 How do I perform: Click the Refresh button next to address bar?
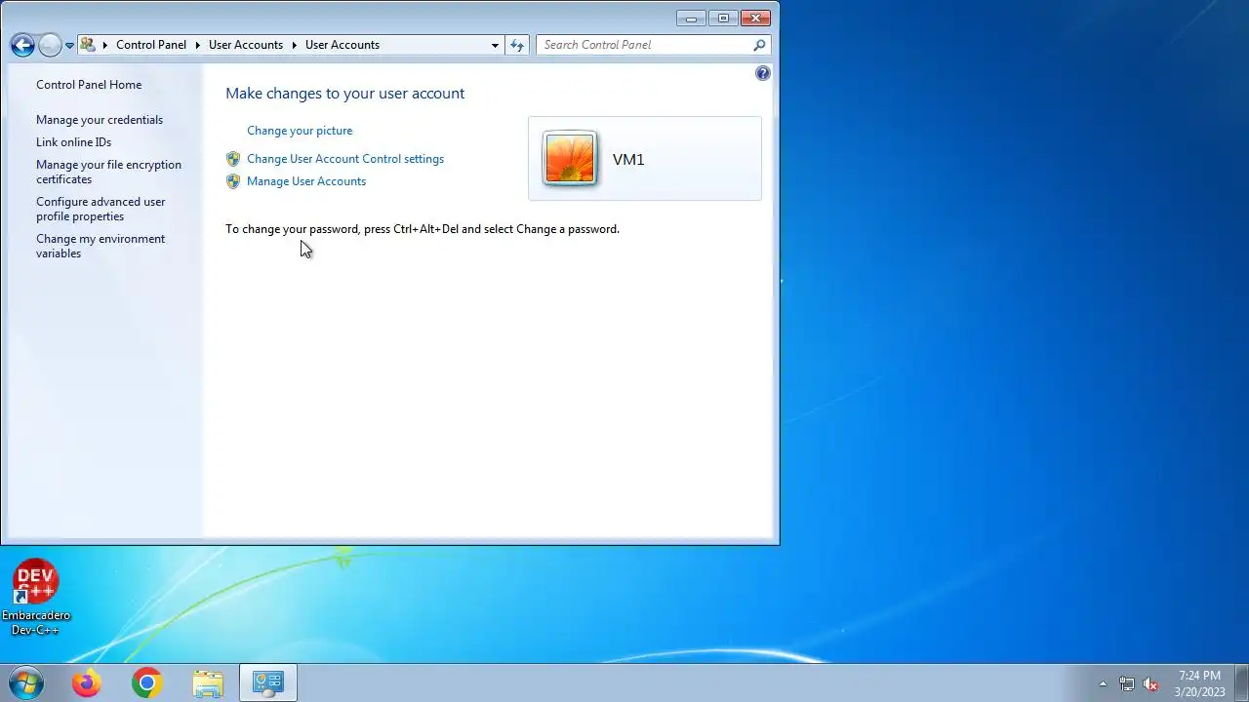517,45
